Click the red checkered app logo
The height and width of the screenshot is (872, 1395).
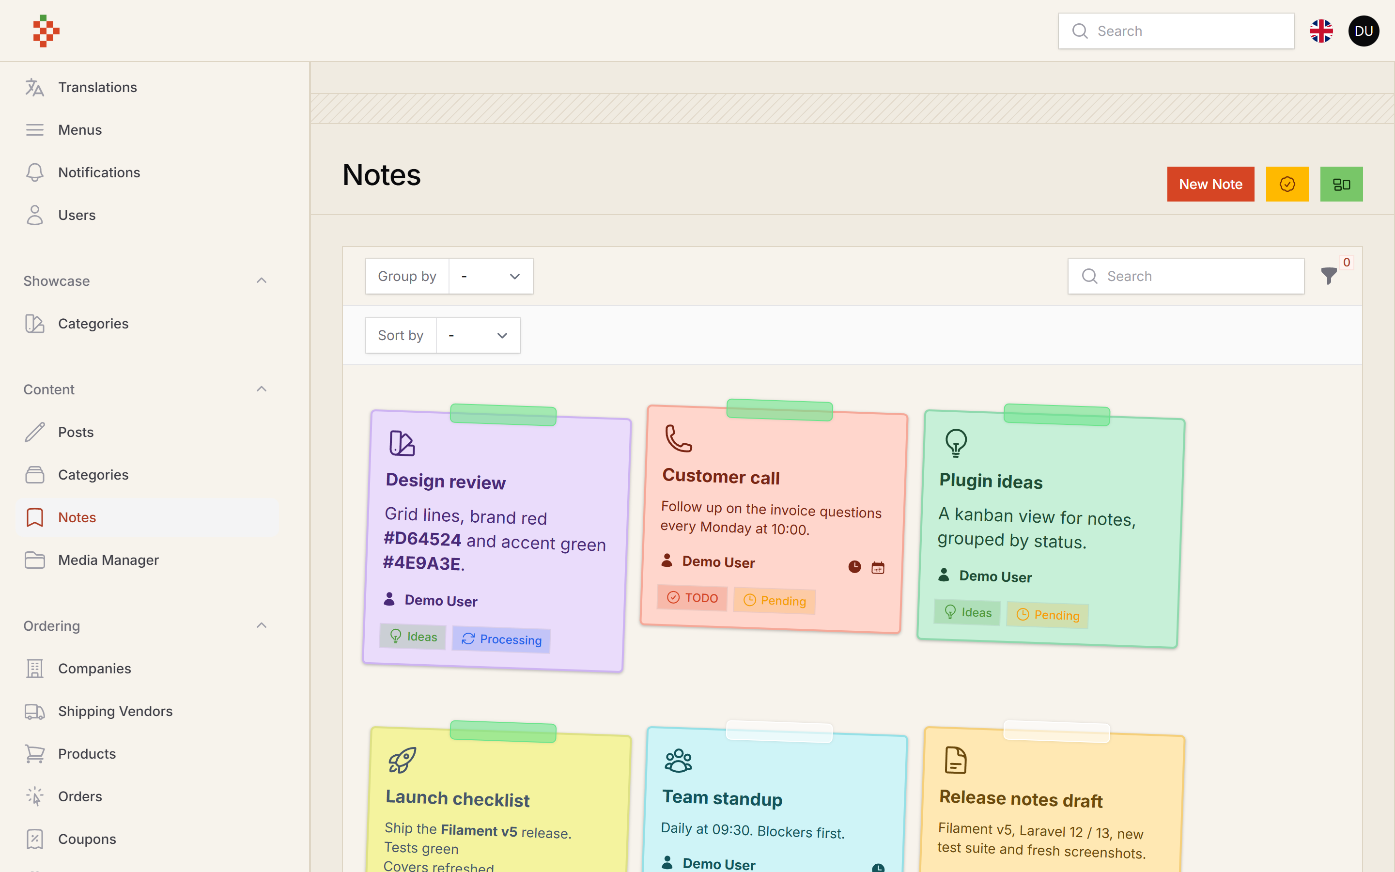pos(46,31)
